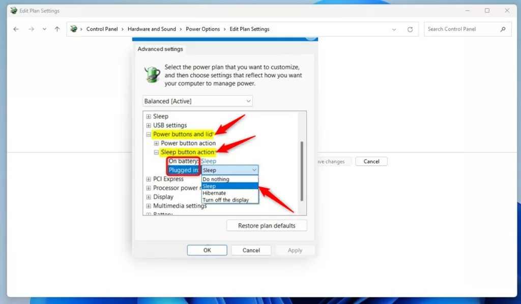
Task: Open Control Panel breadcrumb
Action: [102, 29]
